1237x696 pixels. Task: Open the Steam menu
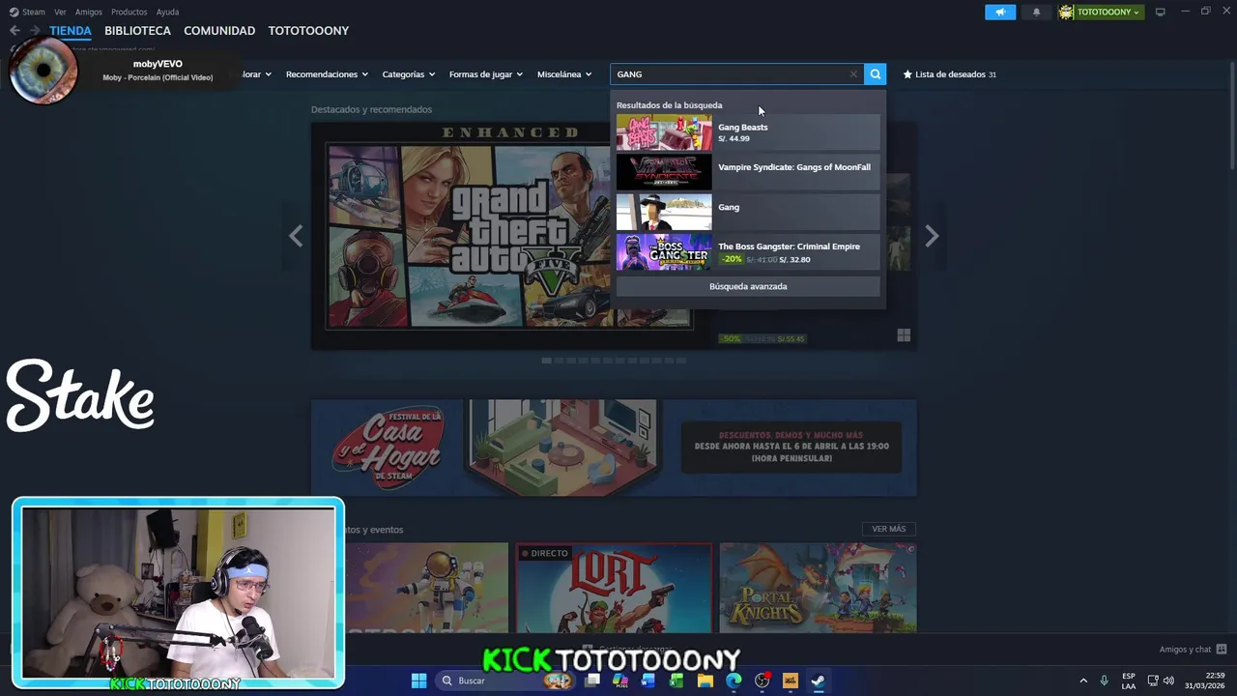27,12
